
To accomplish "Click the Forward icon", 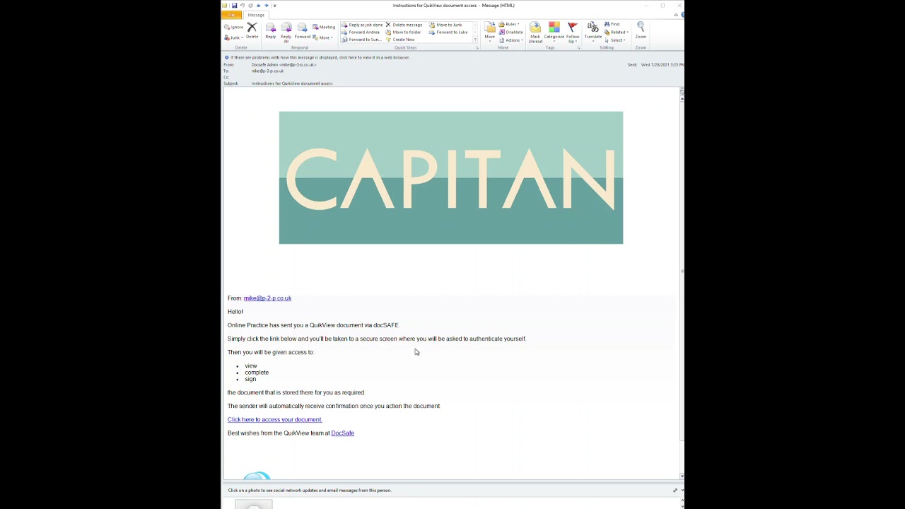I will 302,31.
